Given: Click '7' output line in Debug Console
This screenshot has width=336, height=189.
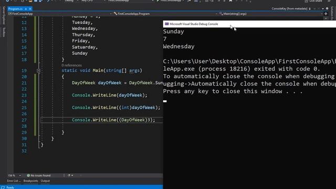Looking at the screenshot, I should 164,39.
